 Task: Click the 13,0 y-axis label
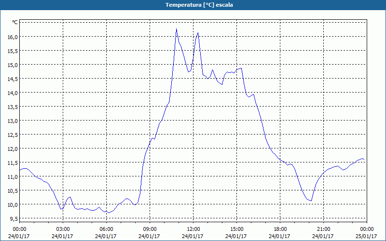[14, 121]
